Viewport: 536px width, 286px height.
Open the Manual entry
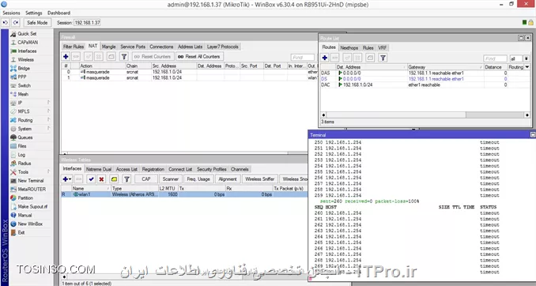[25, 215]
